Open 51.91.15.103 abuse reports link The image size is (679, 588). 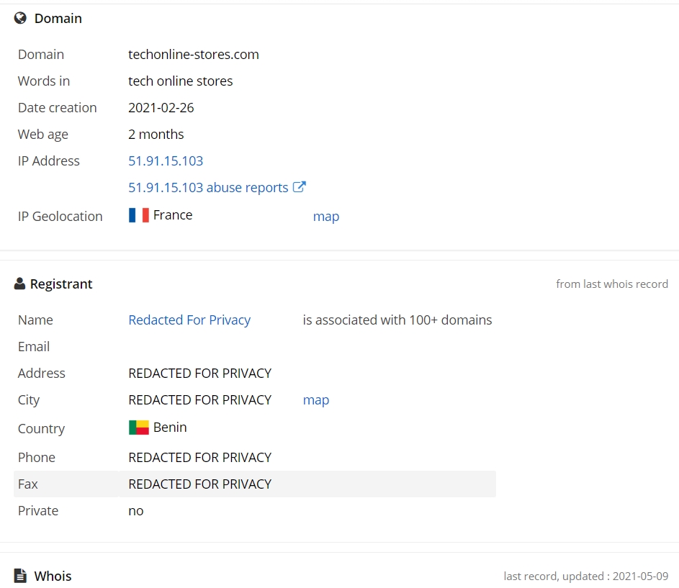208,188
